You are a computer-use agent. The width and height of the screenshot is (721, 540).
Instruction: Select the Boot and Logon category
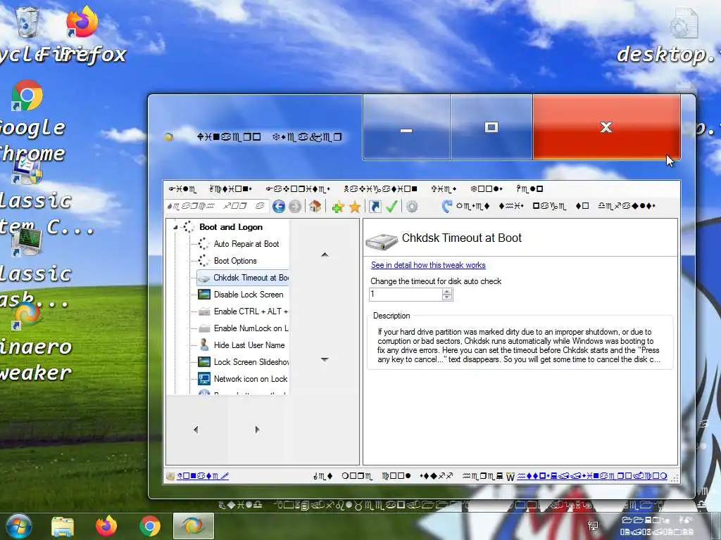(x=231, y=227)
